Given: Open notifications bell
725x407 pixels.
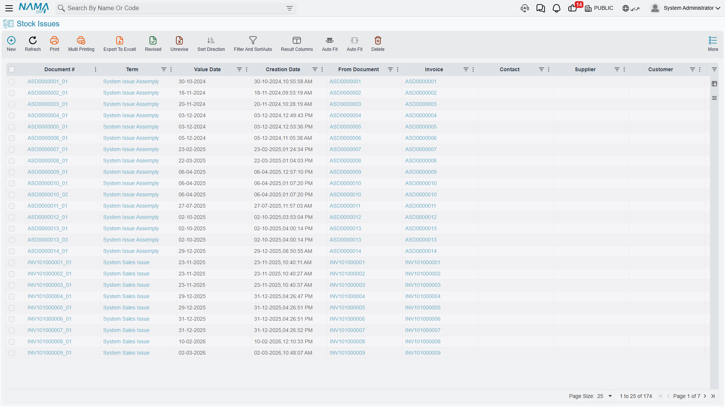Looking at the screenshot, I should tap(557, 8).
